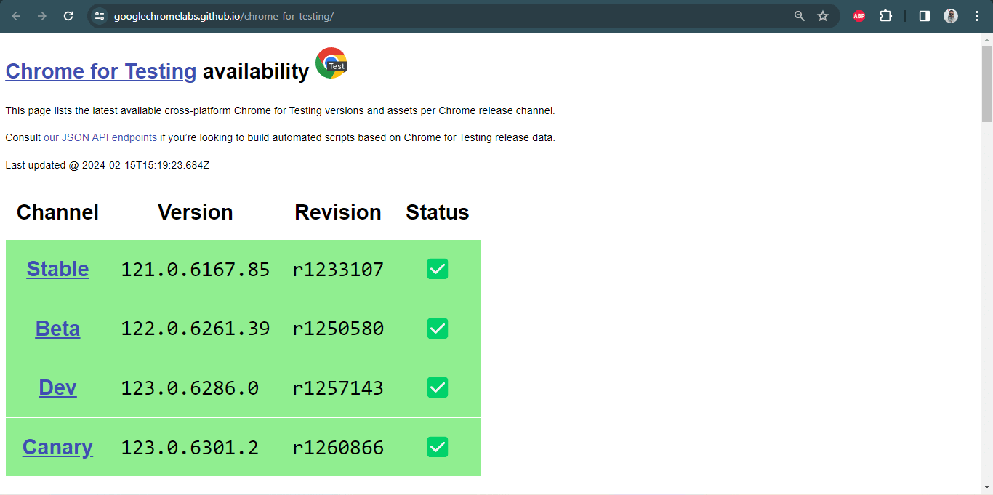Click the back navigation arrow
The width and height of the screenshot is (993, 495).
tap(15, 15)
